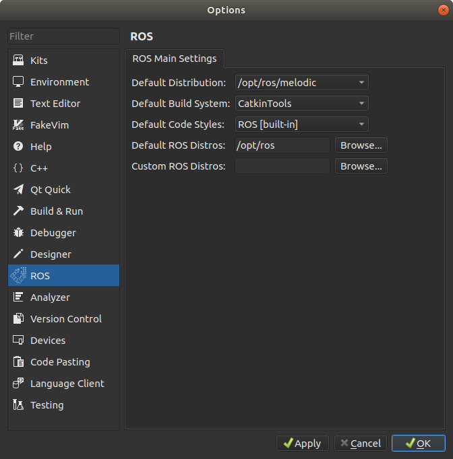
Task: Click the Version Control documents icon
Action: click(18, 319)
